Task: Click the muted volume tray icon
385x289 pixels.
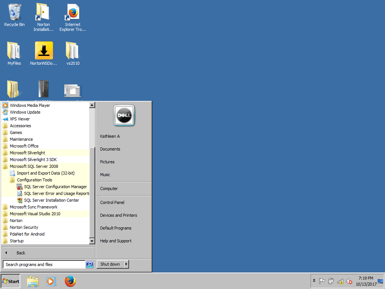Action: [349, 281]
